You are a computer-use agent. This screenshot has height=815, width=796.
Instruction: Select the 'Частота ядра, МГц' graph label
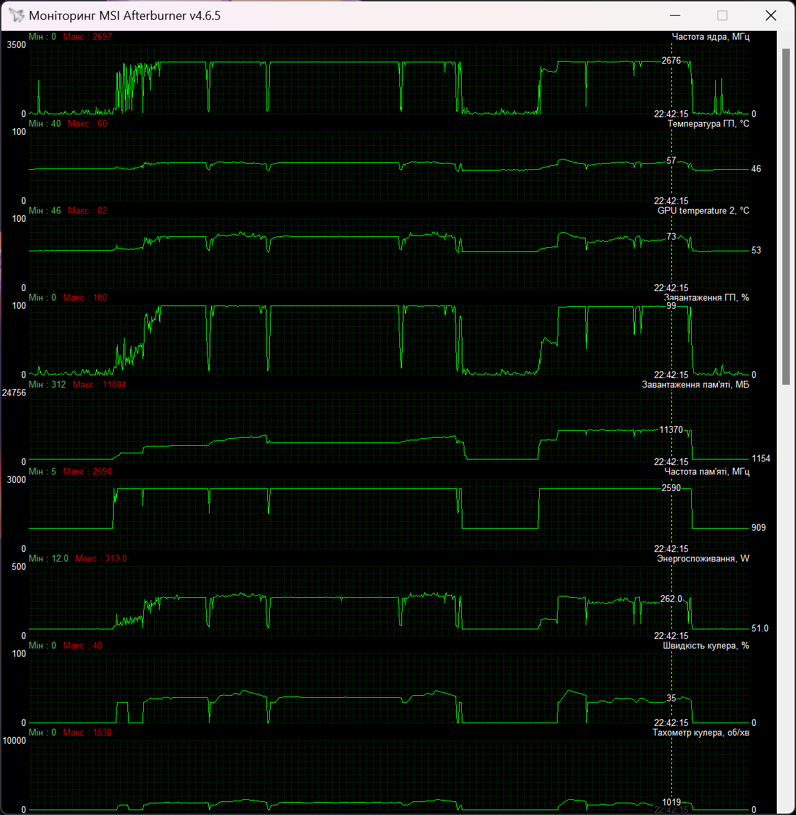(x=710, y=36)
